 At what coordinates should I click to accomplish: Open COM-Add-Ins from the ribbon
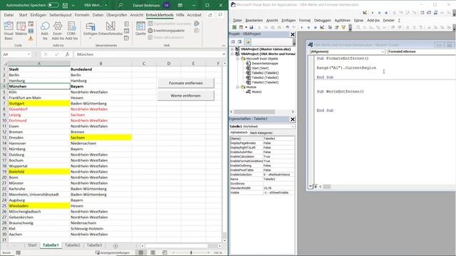click(x=71, y=31)
